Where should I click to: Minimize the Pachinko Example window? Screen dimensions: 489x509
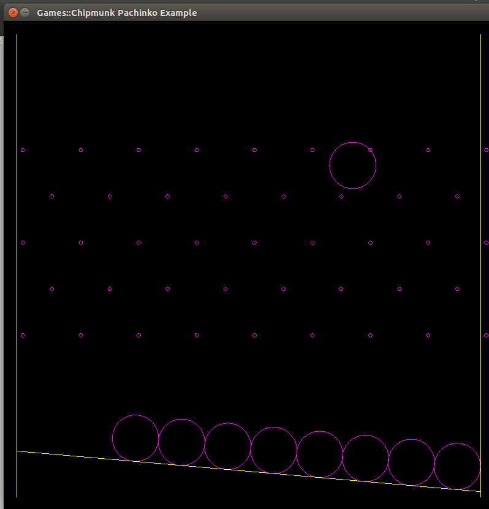pos(25,13)
